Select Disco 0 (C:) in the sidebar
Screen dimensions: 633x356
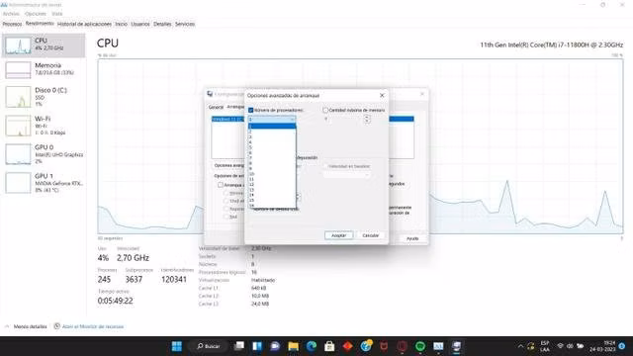(x=44, y=97)
